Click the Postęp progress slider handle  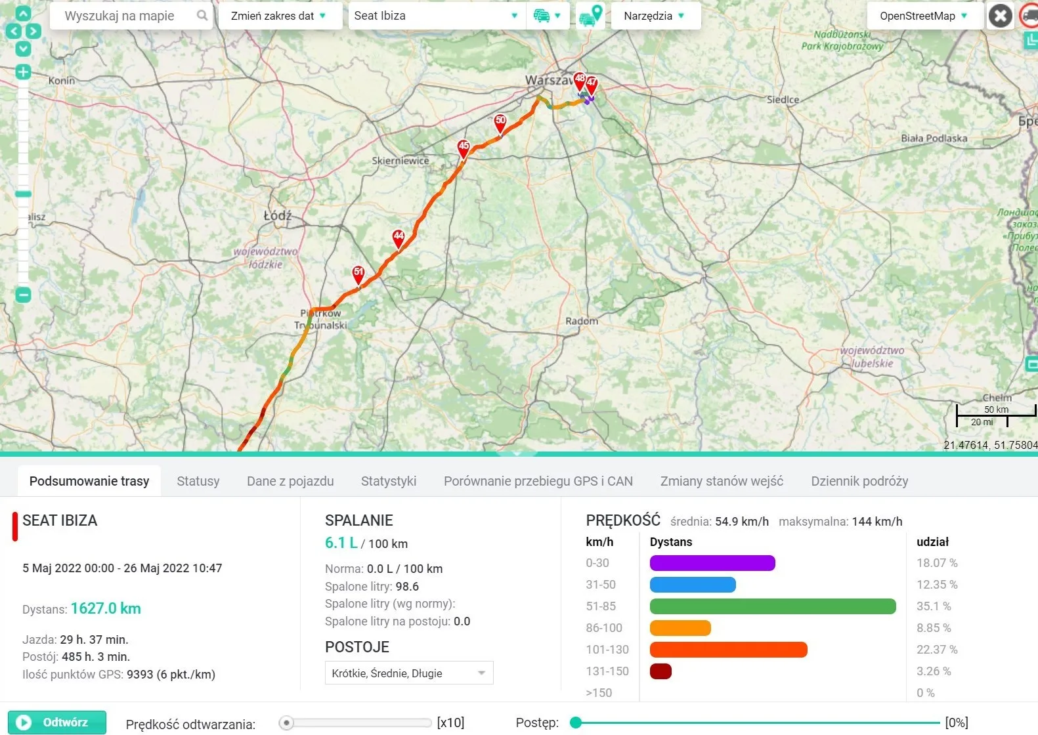[576, 723]
